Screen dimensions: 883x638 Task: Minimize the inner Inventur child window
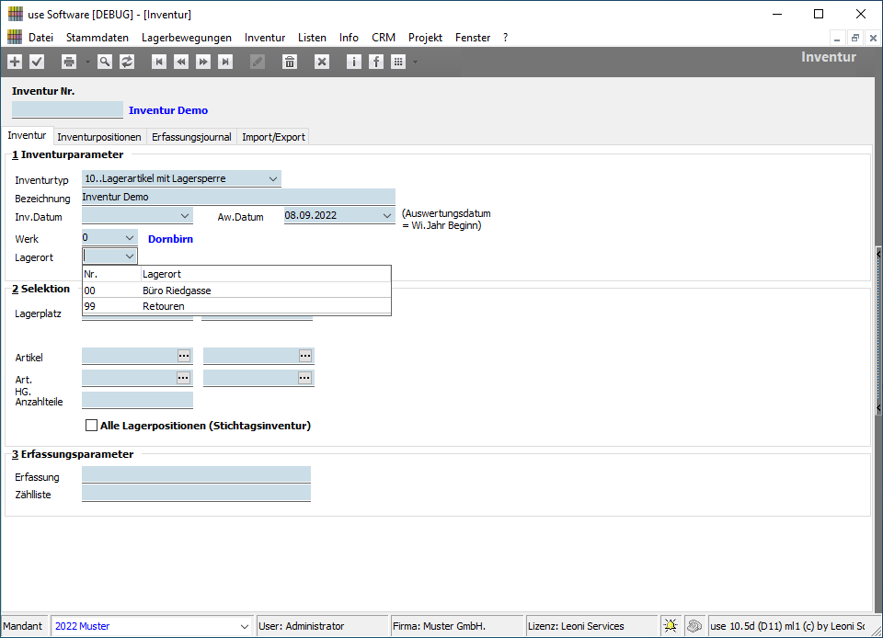[x=837, y=38]
